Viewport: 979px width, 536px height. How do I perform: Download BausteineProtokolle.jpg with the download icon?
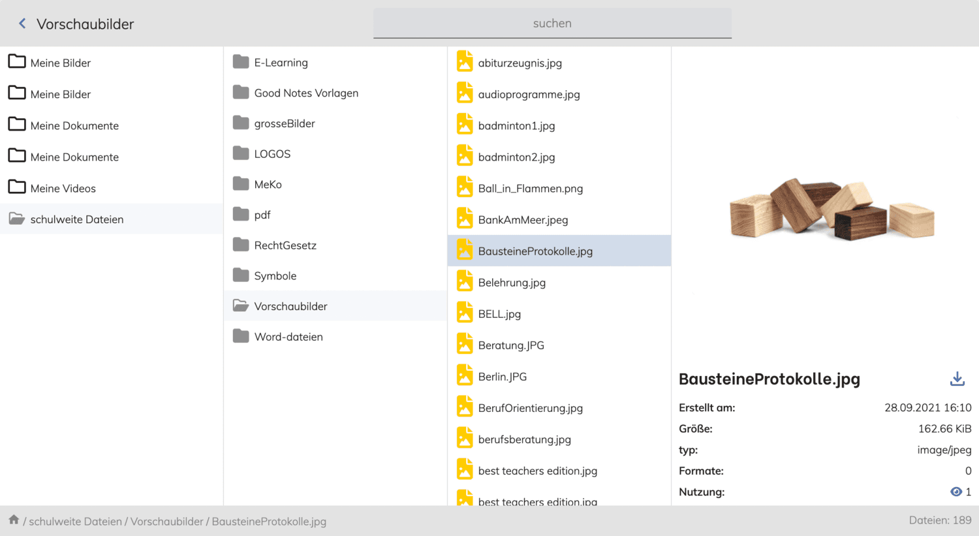point(957,379)
